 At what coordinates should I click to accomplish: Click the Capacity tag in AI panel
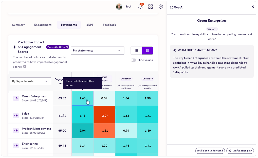click(212, 29)
